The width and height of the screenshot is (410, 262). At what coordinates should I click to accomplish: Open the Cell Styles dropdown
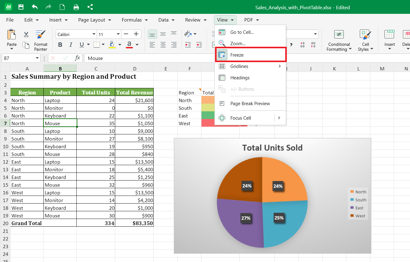click(366, 40)
